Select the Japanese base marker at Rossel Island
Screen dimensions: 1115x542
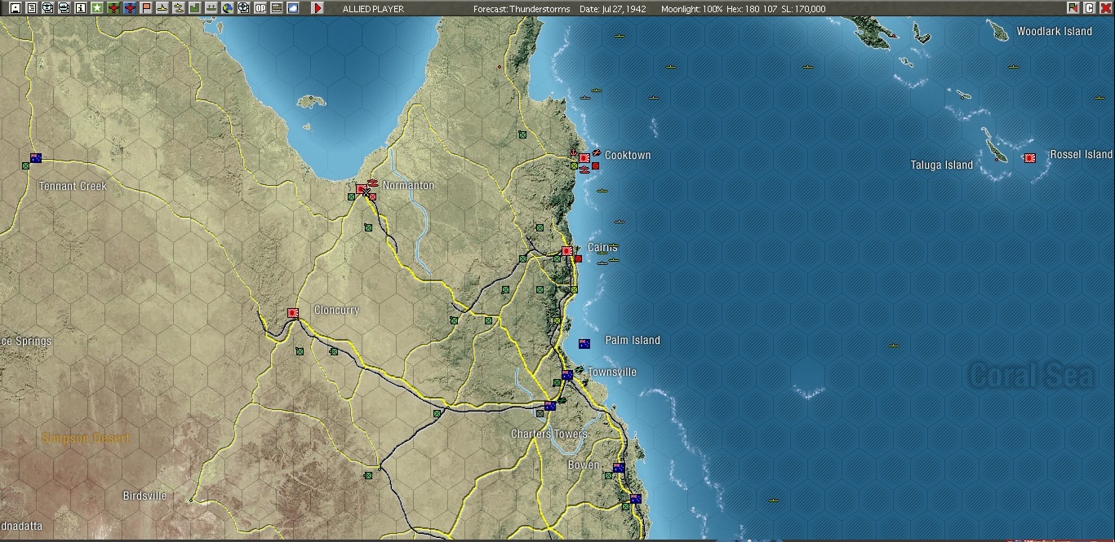point(1030,158)
